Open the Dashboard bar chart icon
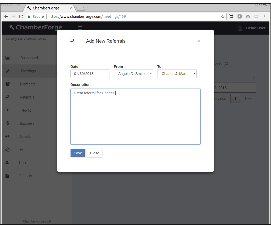This screenshot has width=271, height=228. click(x=7, y=58)
